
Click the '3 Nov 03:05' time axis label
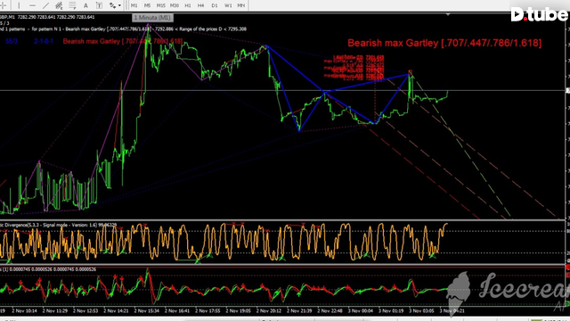tap(421, 311)
